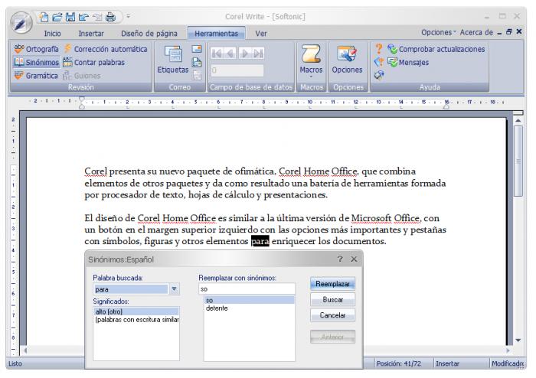Image resolution: width=536 pixels, height=378 pixels.
Task: Select 'alto (otro)' in Significados list
Action: pos(136,311)
